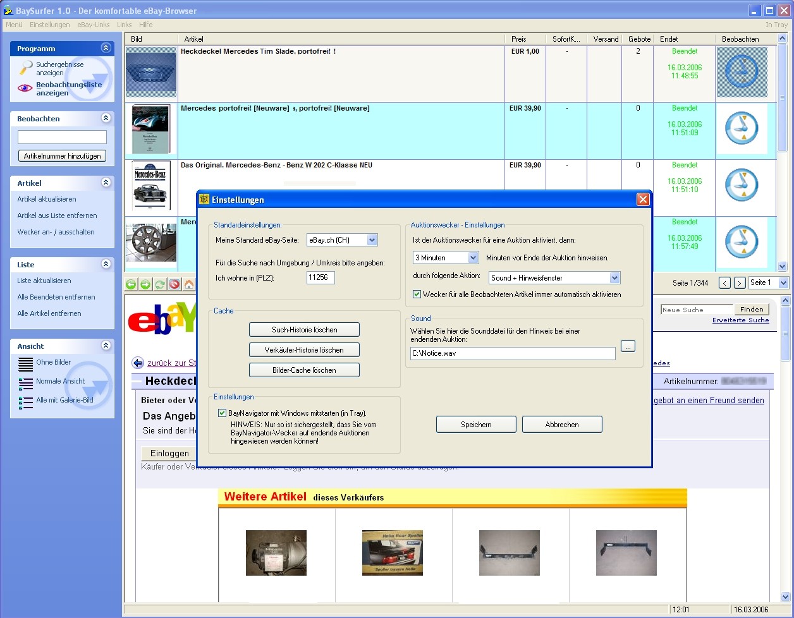The image size is (794, 618).
Task: Click Such-Historie löschen button
Action: click(x=304, y=330)
